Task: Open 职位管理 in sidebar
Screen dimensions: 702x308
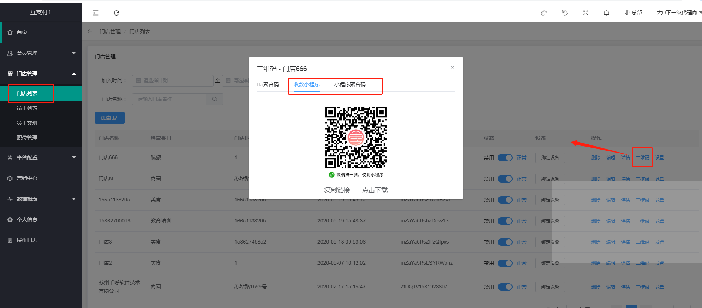Action: [41, 138]
